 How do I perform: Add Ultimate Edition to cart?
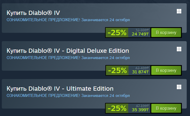166,108
